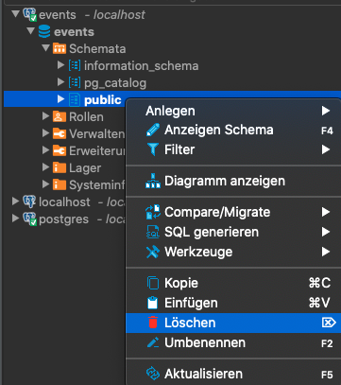
Task: Click the pencil icon for Anzeigen Schema
Action: (153, 130)
